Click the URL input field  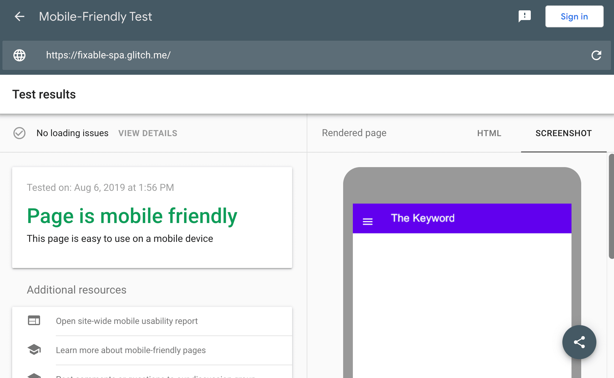pos(307,55)
